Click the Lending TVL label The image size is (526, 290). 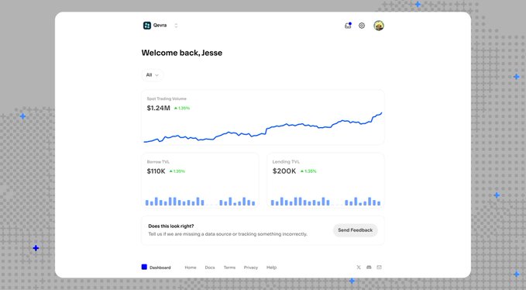point(286,162)
